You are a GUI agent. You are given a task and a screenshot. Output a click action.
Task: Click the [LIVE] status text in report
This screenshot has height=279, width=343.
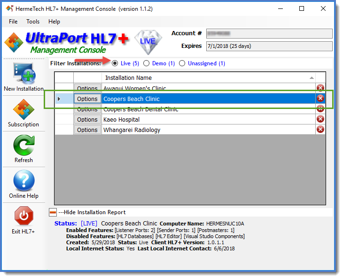click(x=89, y=224)
